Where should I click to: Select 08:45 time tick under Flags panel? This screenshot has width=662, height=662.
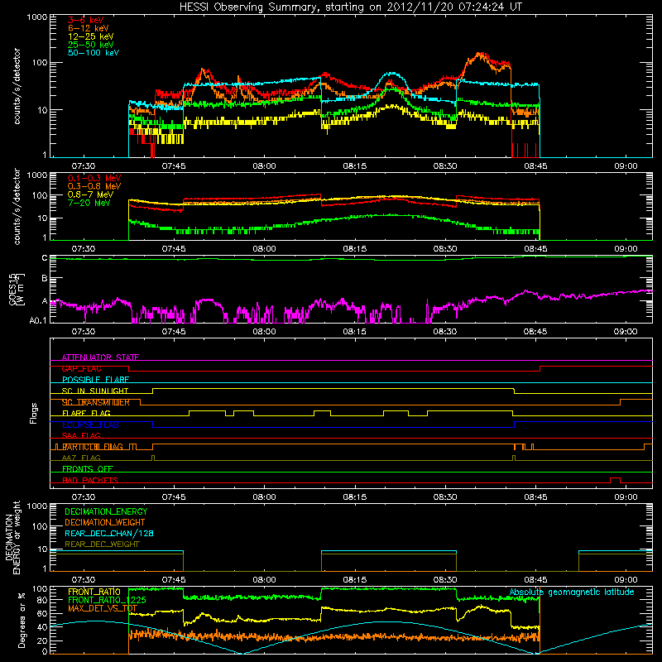(x=535, y=497)
